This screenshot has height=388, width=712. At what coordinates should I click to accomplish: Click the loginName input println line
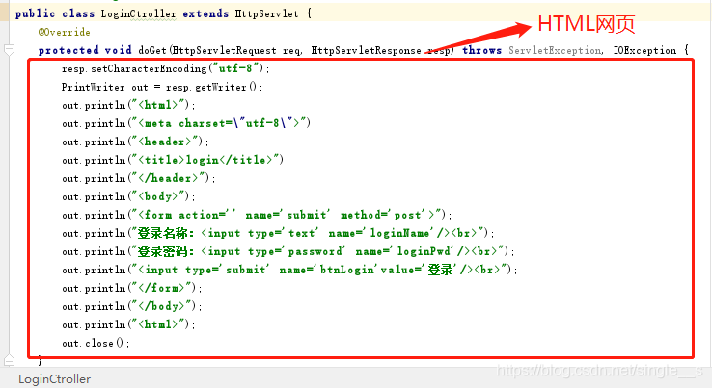pyautogui.click(x=278, y=233)
